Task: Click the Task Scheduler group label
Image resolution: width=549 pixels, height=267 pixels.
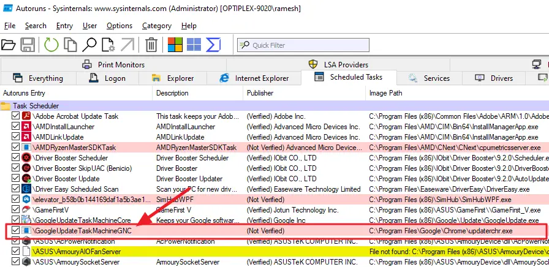Action: click(x=36, y=106)
